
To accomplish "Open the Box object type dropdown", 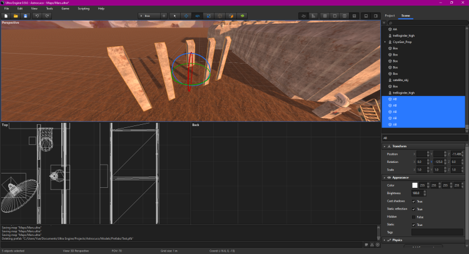I will click(149, 15).
